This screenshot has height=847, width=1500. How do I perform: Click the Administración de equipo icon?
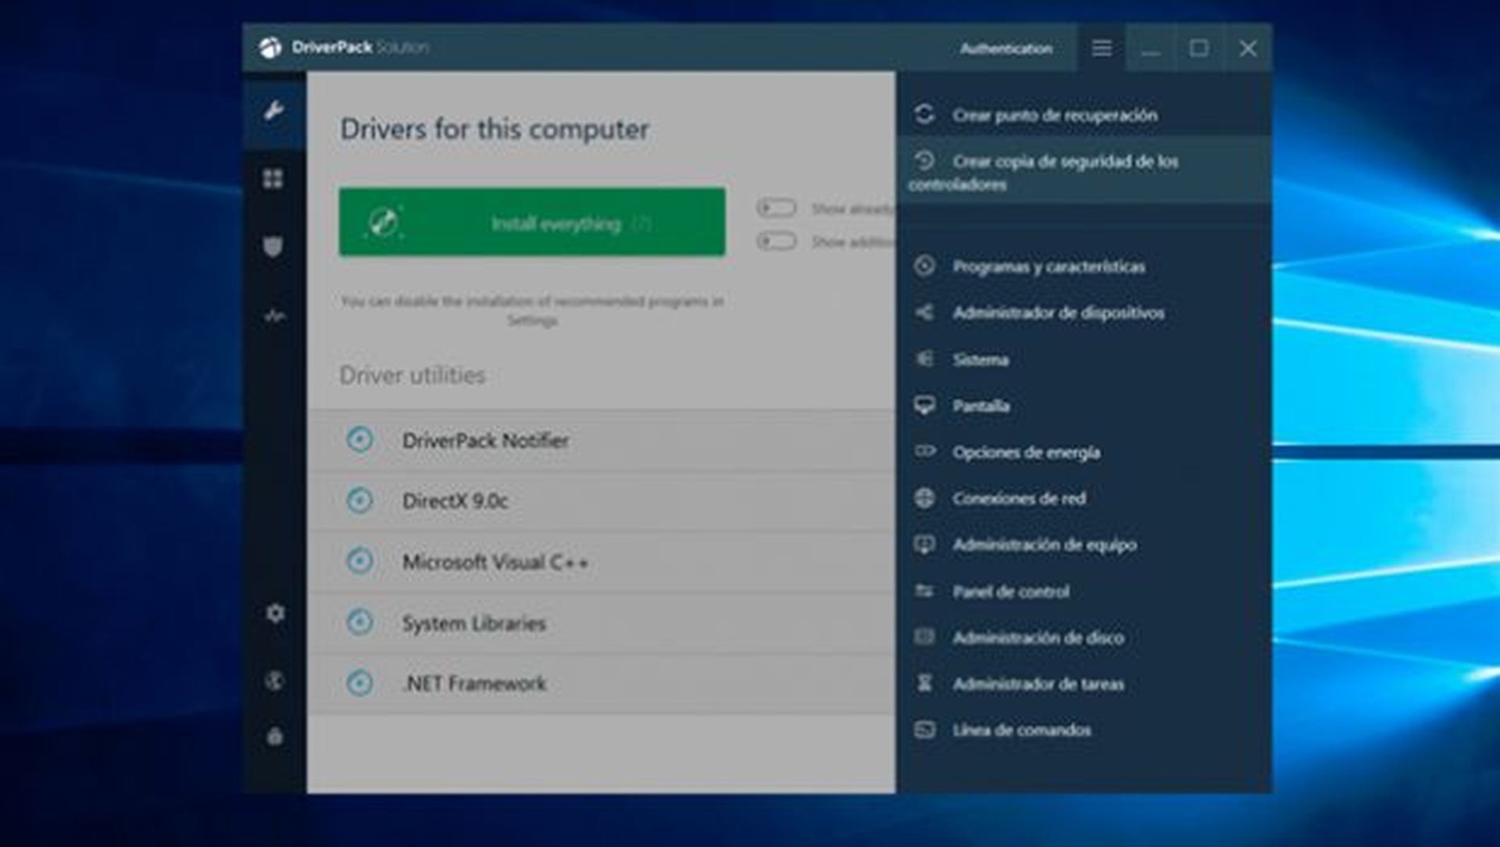tap(924, 544)
